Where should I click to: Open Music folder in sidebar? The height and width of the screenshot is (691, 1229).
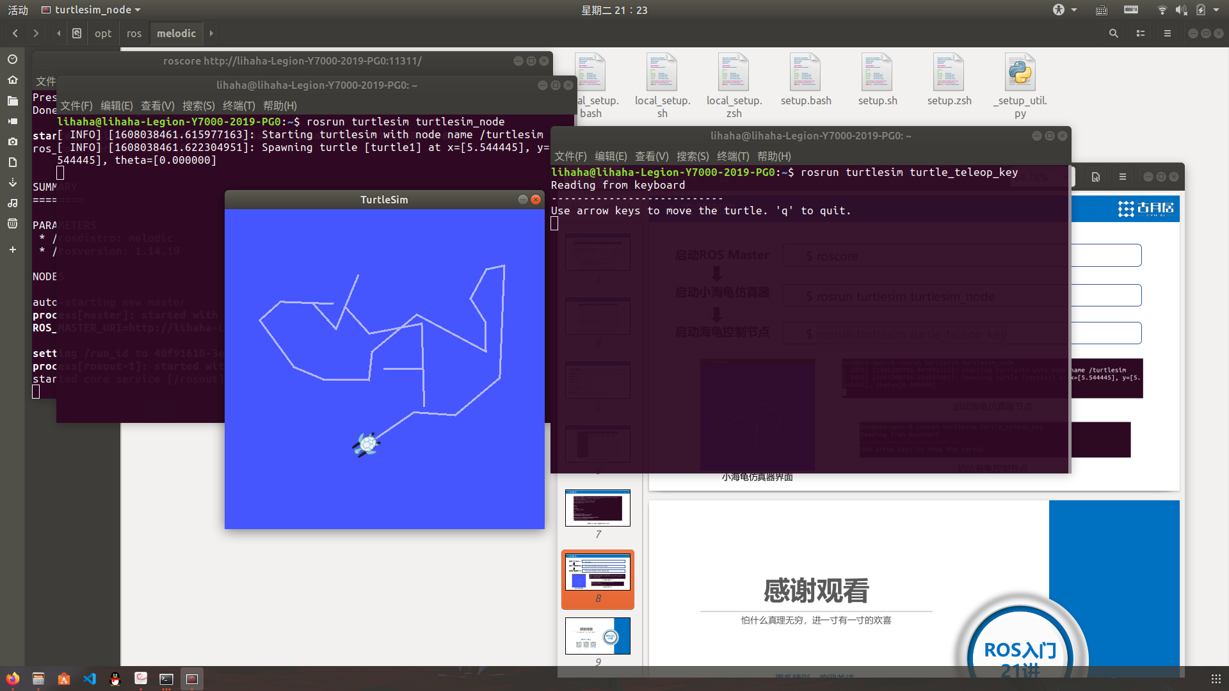(13, 203)
